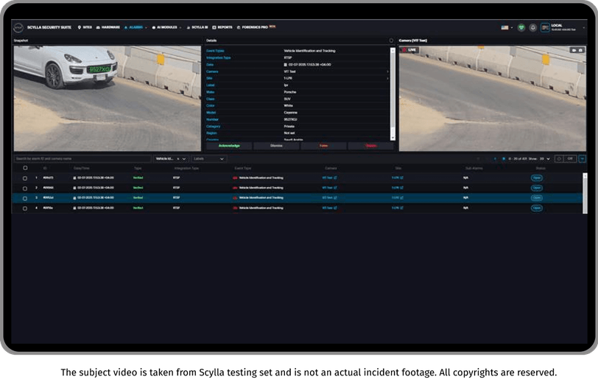This screenshot has height=382, width=598.
Task: Open the Site link in alarm row 1
Action: [x=398, y=177]
